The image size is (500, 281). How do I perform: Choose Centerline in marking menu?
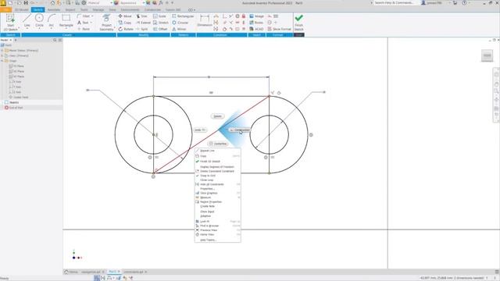(x=218, y=144)
